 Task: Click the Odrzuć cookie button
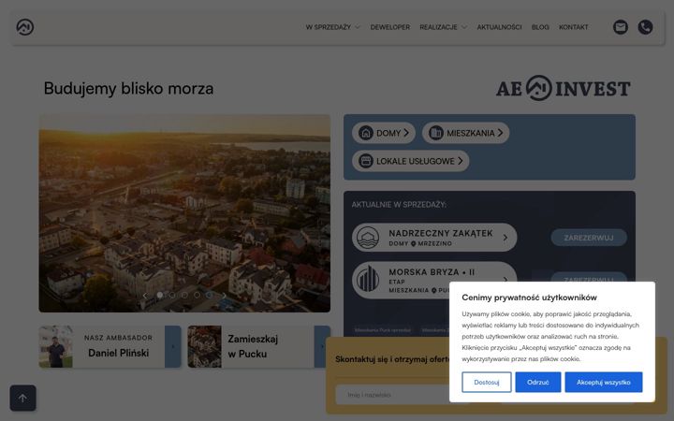[537, 382]
